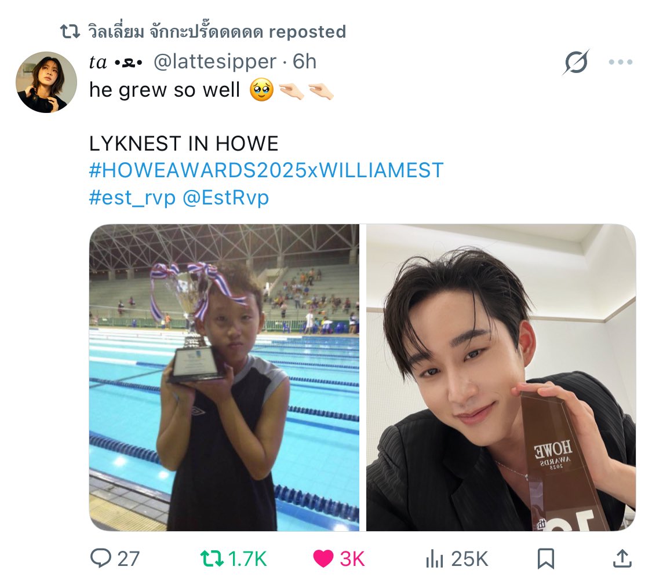Unlike the post via the pink heart
Image resolution: width=652 pixels, height=581 pixels.
click(323, 558)
